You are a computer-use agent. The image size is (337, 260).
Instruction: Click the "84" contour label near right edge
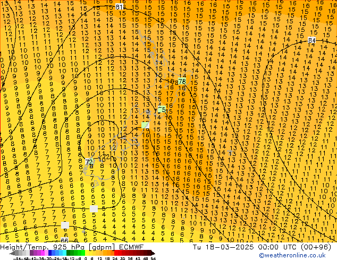tap(311, 40)
